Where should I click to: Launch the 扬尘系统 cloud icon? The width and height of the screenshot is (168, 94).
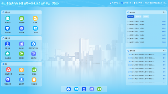(x=8, y=54)
